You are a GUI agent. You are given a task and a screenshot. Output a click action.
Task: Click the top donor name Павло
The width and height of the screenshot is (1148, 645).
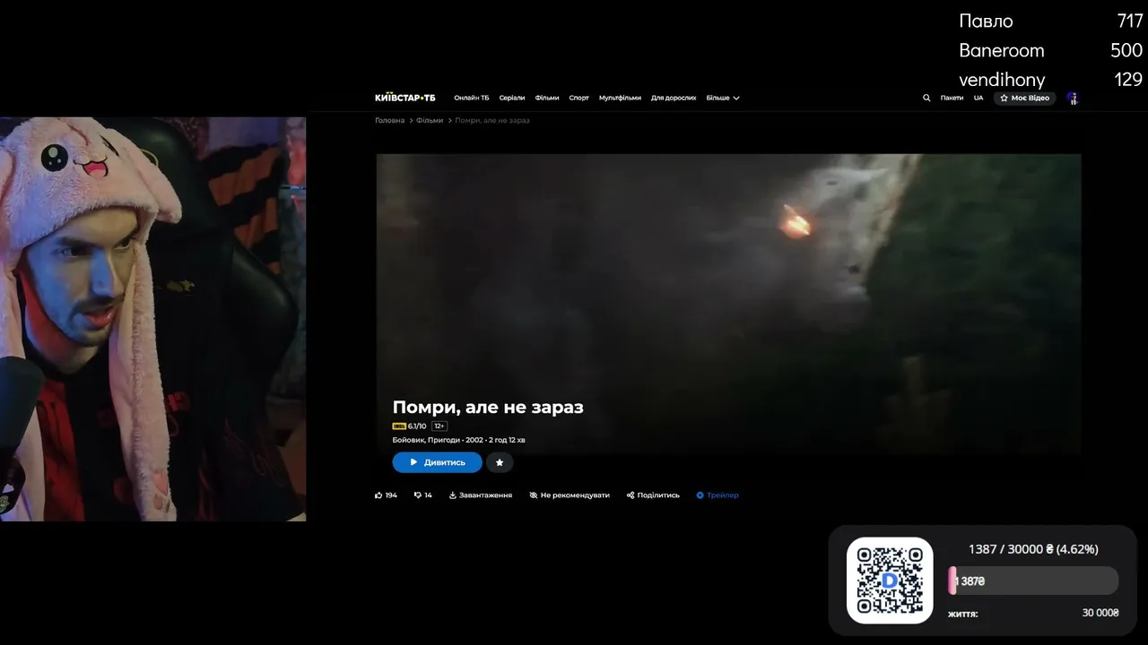(x=986, y=21)
